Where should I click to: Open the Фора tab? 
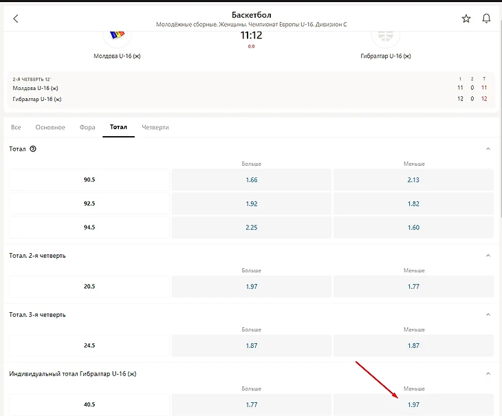[x=87, y=127]
